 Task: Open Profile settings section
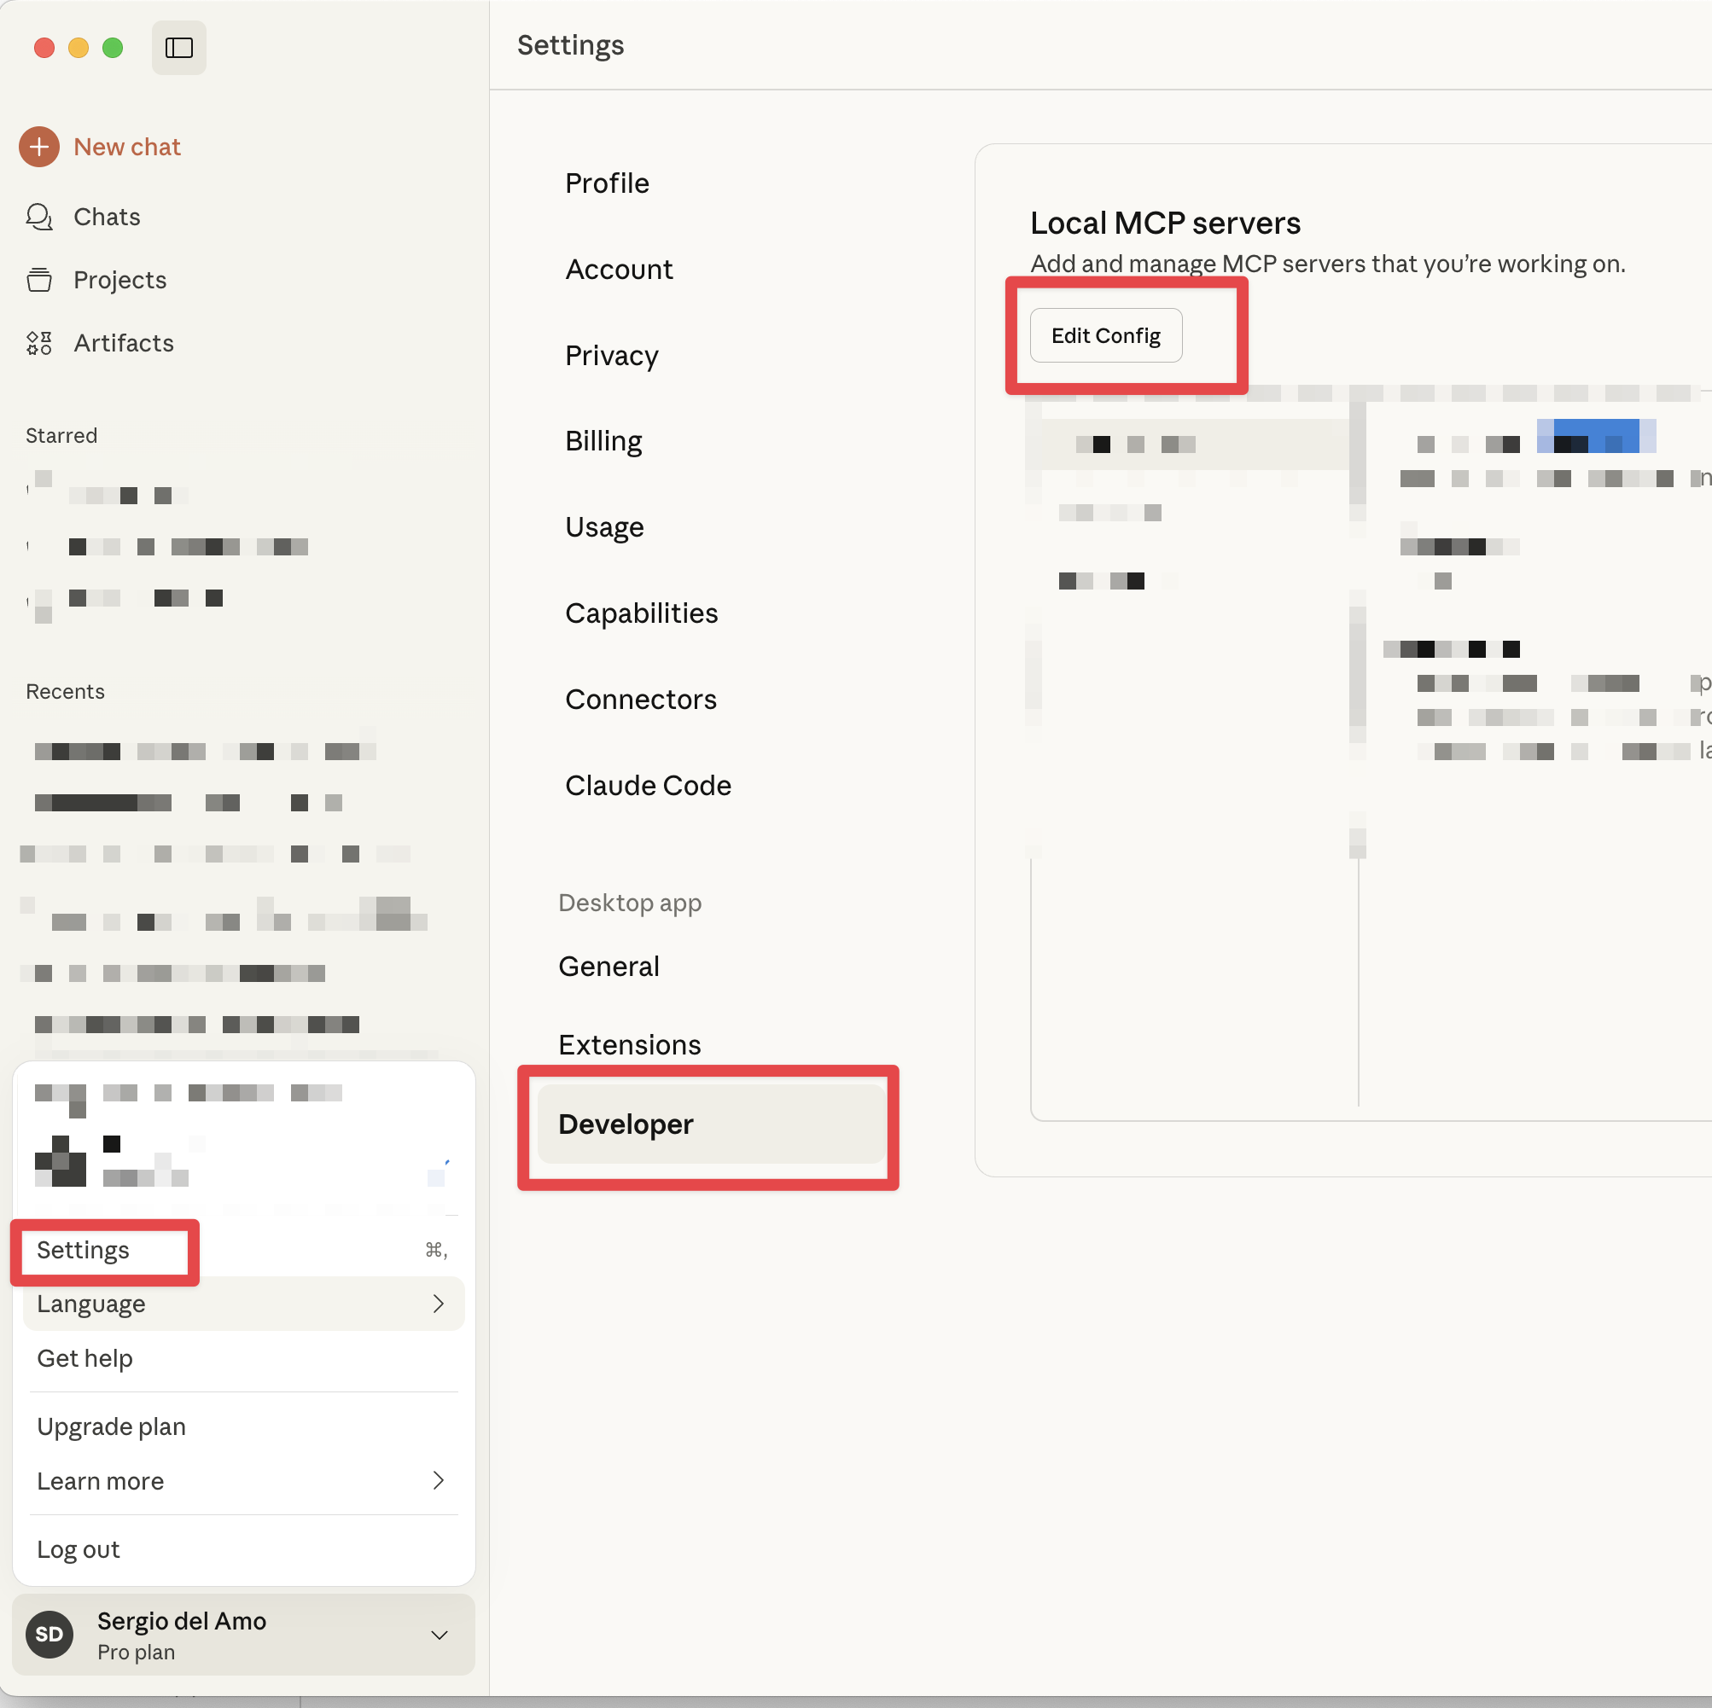pos(607,183)
